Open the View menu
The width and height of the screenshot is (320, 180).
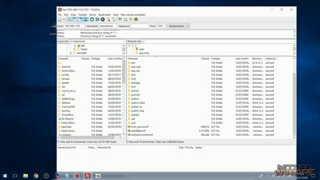[x=73, y=14]
